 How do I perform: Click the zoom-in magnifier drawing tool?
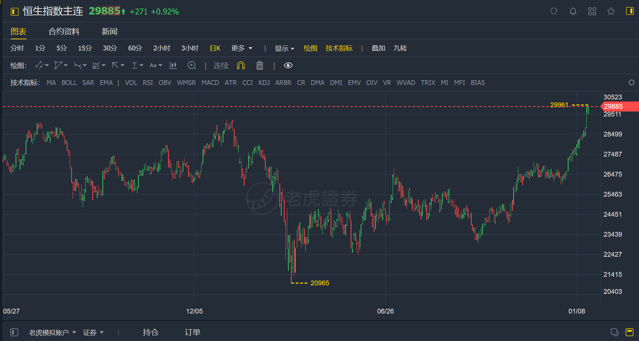[192, 66]
